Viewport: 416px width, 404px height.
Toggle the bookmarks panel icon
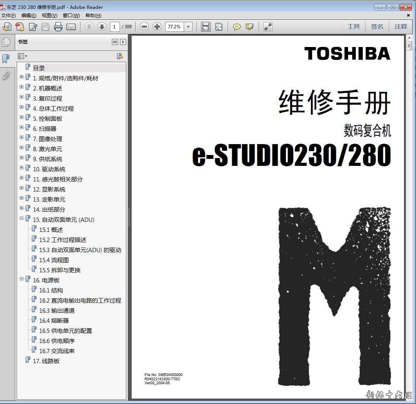6,59
